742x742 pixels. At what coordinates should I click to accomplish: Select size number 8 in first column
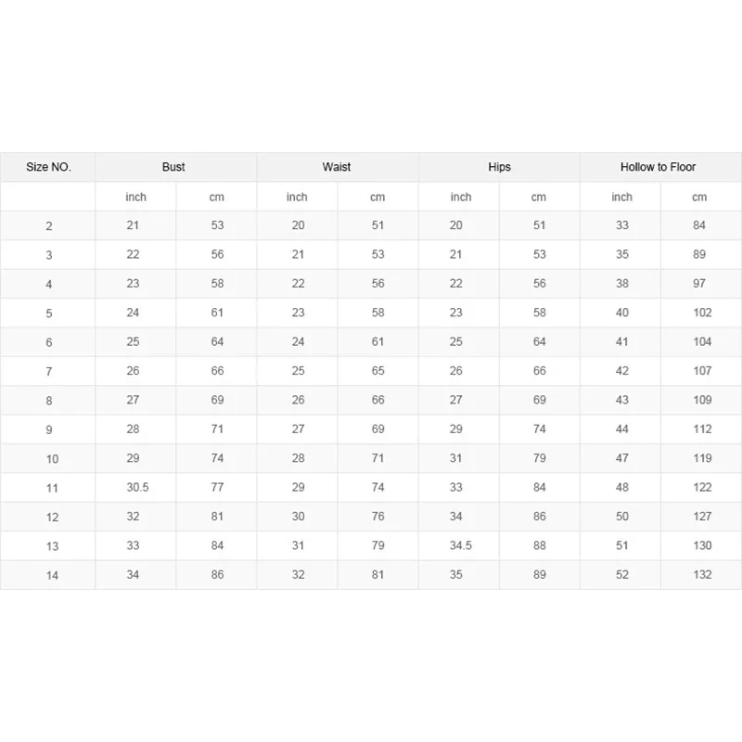[x=48, y=401]
